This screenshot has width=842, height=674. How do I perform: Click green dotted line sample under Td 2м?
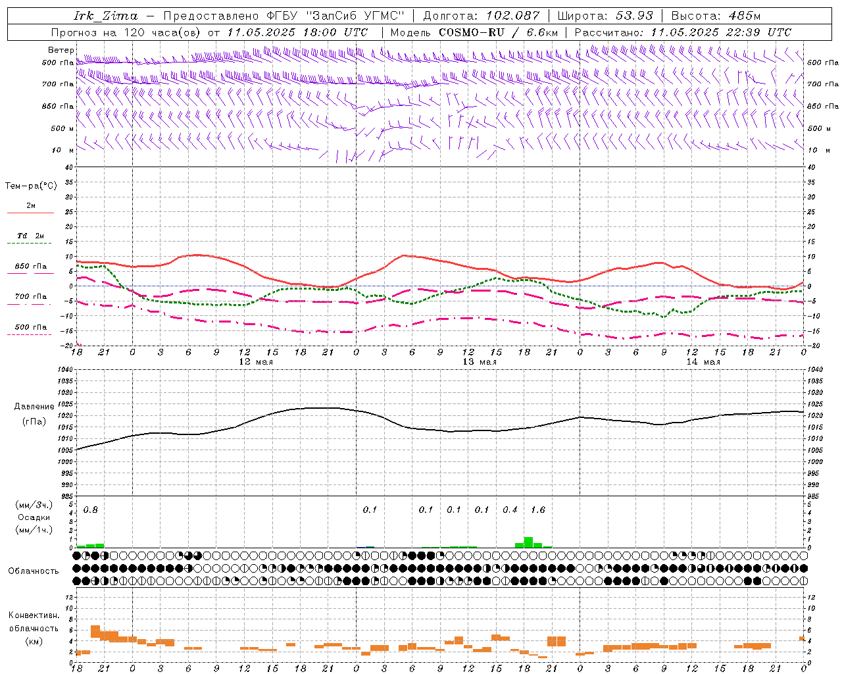30,244
